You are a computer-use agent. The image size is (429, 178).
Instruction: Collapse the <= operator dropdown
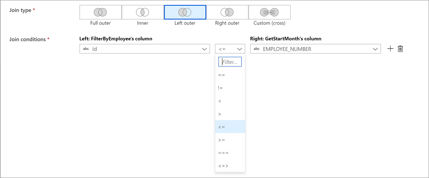tap(230, 49)
